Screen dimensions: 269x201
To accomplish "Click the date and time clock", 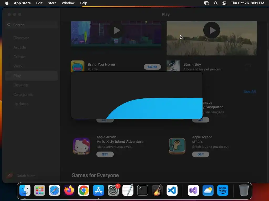I will (247, 3).
